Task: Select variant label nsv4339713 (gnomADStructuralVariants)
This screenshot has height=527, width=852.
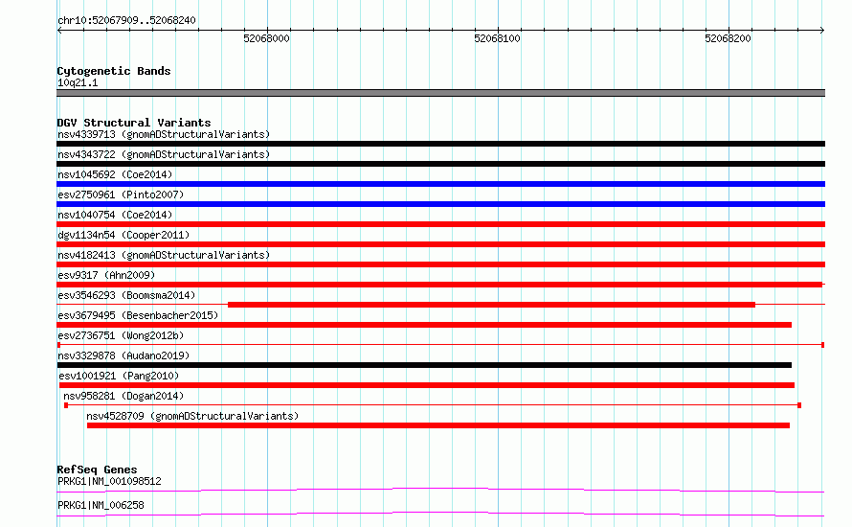Action: point(164,134)
